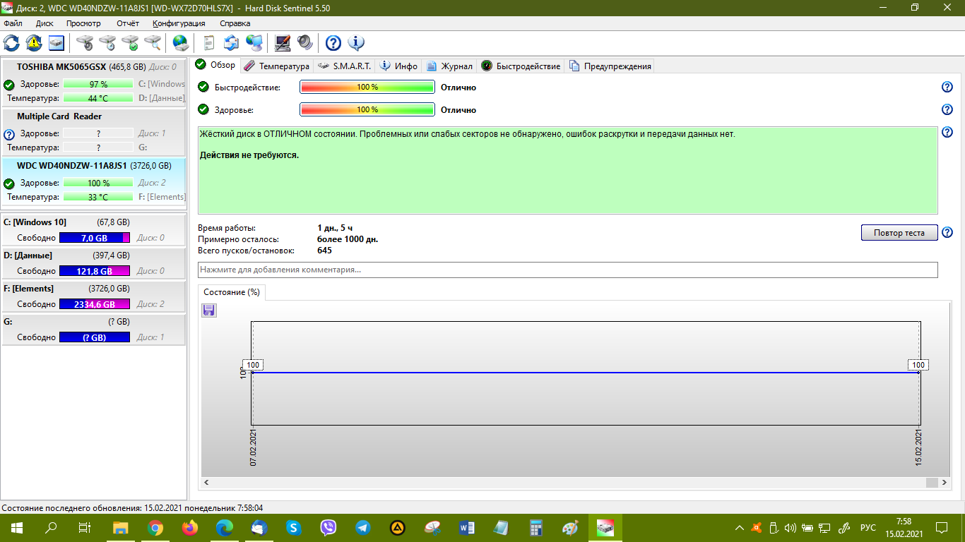Screen dimensions: 965x542
Task: Click Быстродействие 100 % gradient bar
Action: click(367, 87)
